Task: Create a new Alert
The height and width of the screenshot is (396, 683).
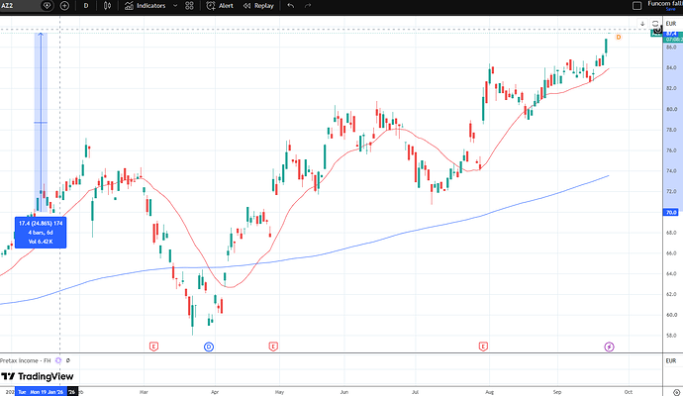Action: pyautogui.click(x=220, y=6)
